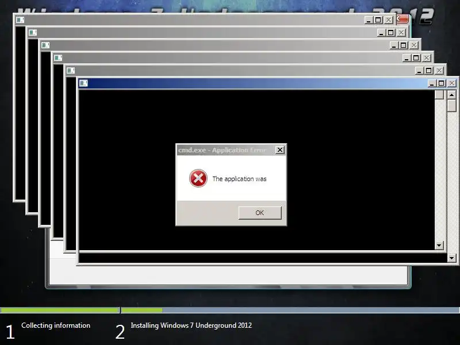Image resolution: width=460 pixels, height=345 pixels.
Task: Minimize the active blue-titled cmd window
Action: click(x=432, y=83)
